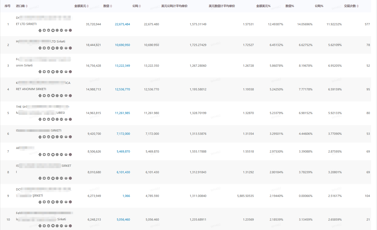Screen dimensions: 377x230
Task: Click the BI icon in row 8
Action: (x=49, y=178)
